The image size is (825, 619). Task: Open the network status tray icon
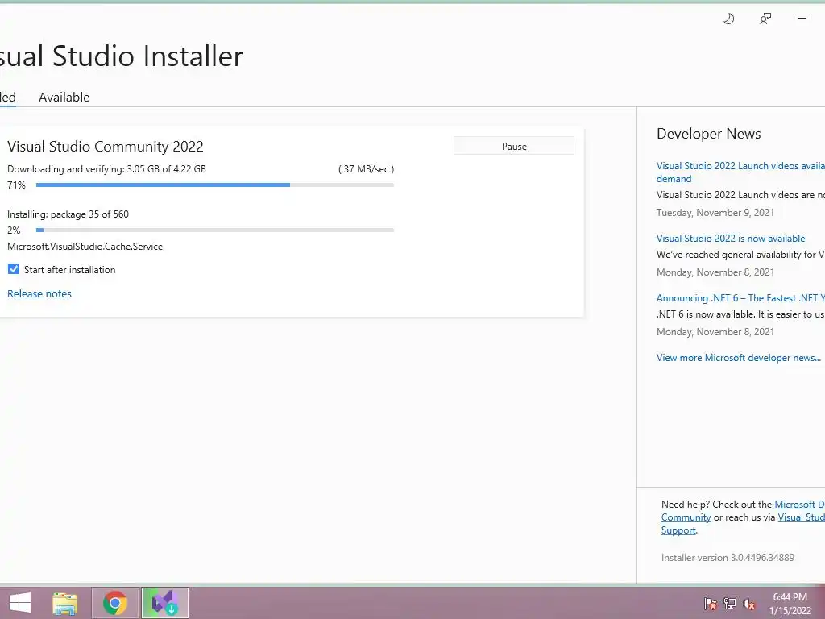730,603
